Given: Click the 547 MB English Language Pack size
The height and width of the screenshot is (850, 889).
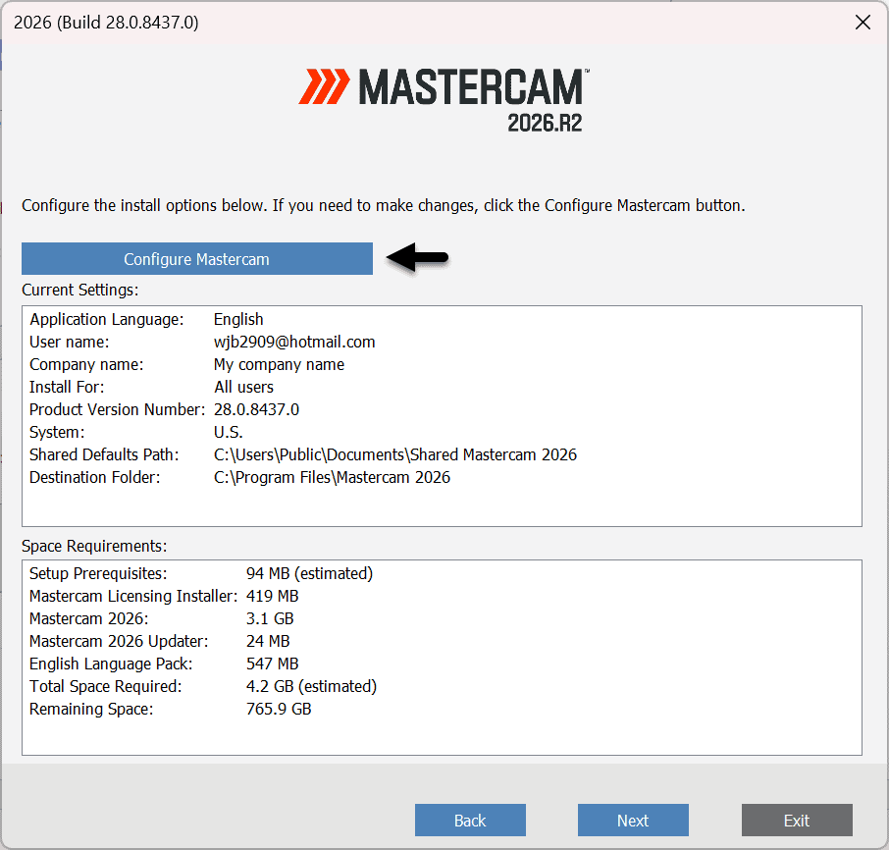Looking at the screenshot, I should 272,664.
